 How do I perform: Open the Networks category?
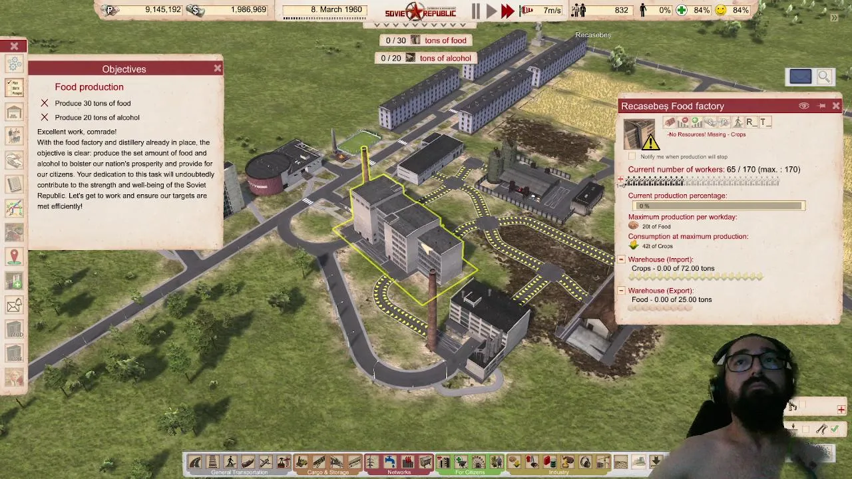pyautogui.click(x=399, y=472)
